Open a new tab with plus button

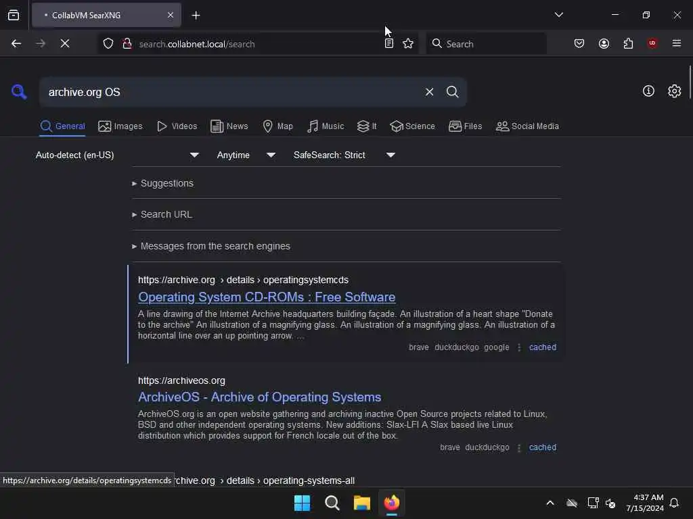[196, 16]
